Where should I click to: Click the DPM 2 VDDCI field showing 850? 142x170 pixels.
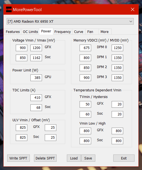85,68
